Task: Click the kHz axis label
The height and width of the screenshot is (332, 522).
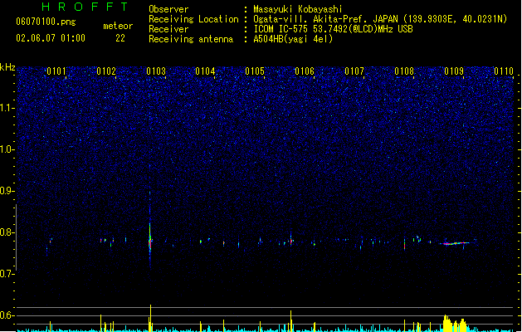Action: click(7, 67)
